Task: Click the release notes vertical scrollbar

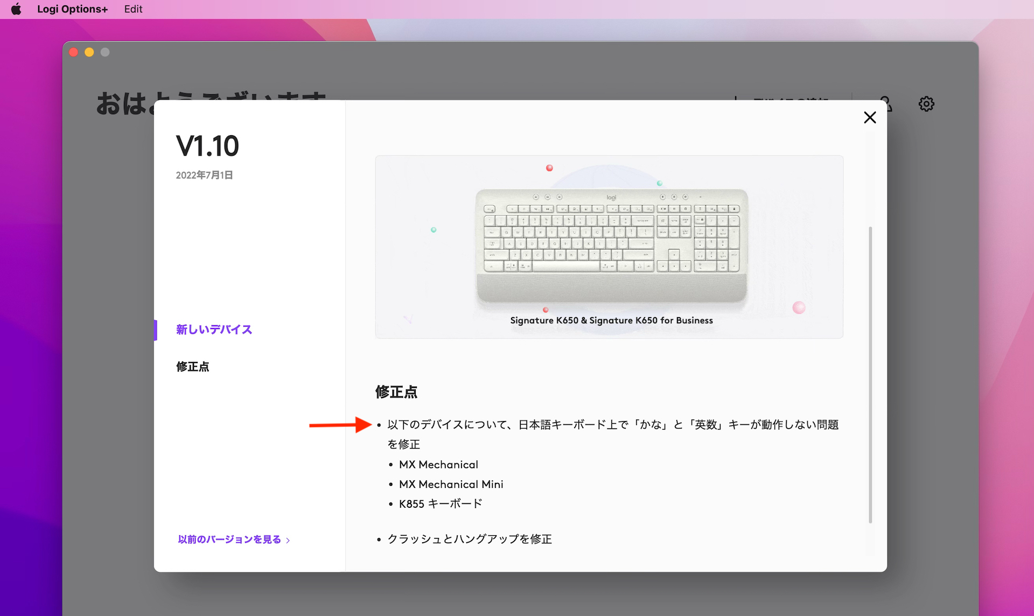Action: click(870, 374)
